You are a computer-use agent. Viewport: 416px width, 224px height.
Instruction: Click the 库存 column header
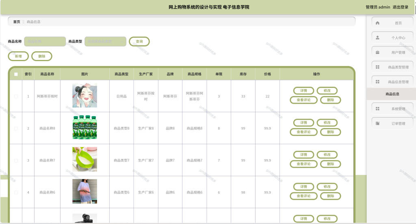[243, 74]
